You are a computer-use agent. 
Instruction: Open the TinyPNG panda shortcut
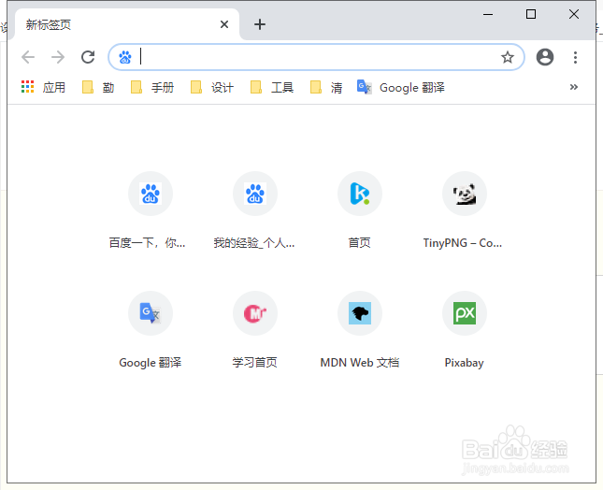tap(465, 210)
